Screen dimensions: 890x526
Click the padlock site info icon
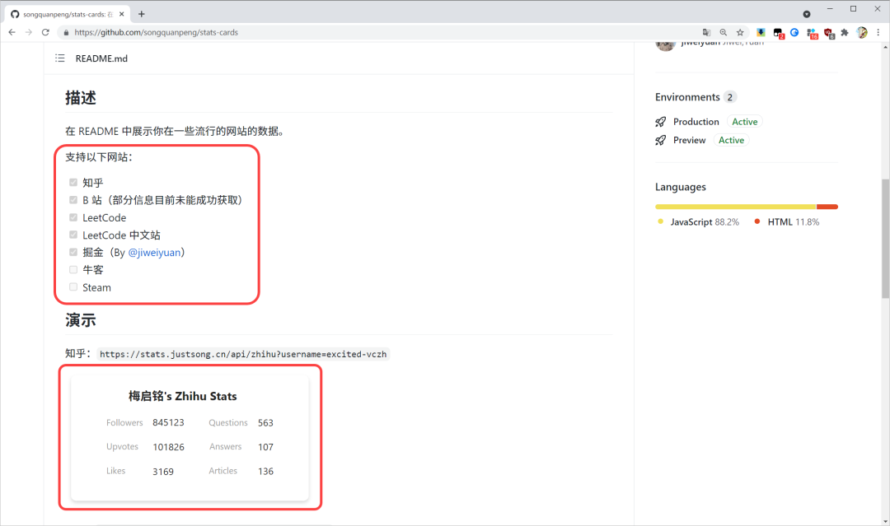[x=66, y=32]
